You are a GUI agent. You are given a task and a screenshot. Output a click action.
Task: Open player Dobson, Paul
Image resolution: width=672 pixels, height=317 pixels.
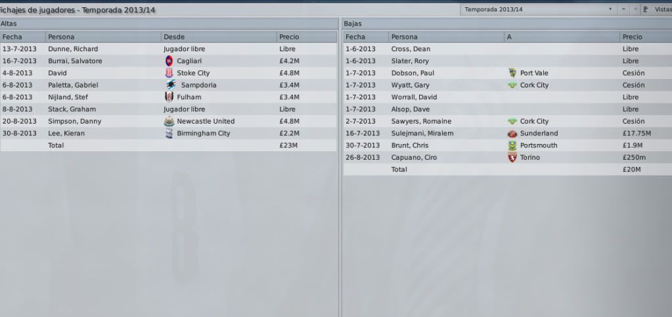413,73
